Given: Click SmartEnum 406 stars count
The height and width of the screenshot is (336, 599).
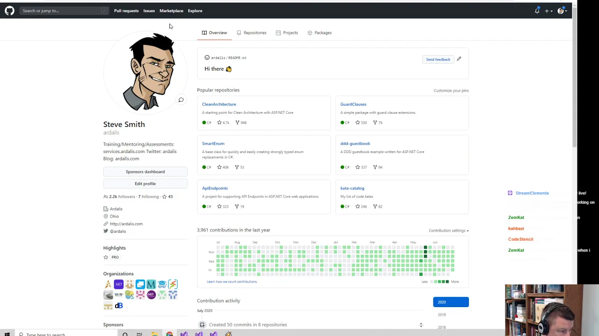Looking at the screenshot, I should [223, 167].
